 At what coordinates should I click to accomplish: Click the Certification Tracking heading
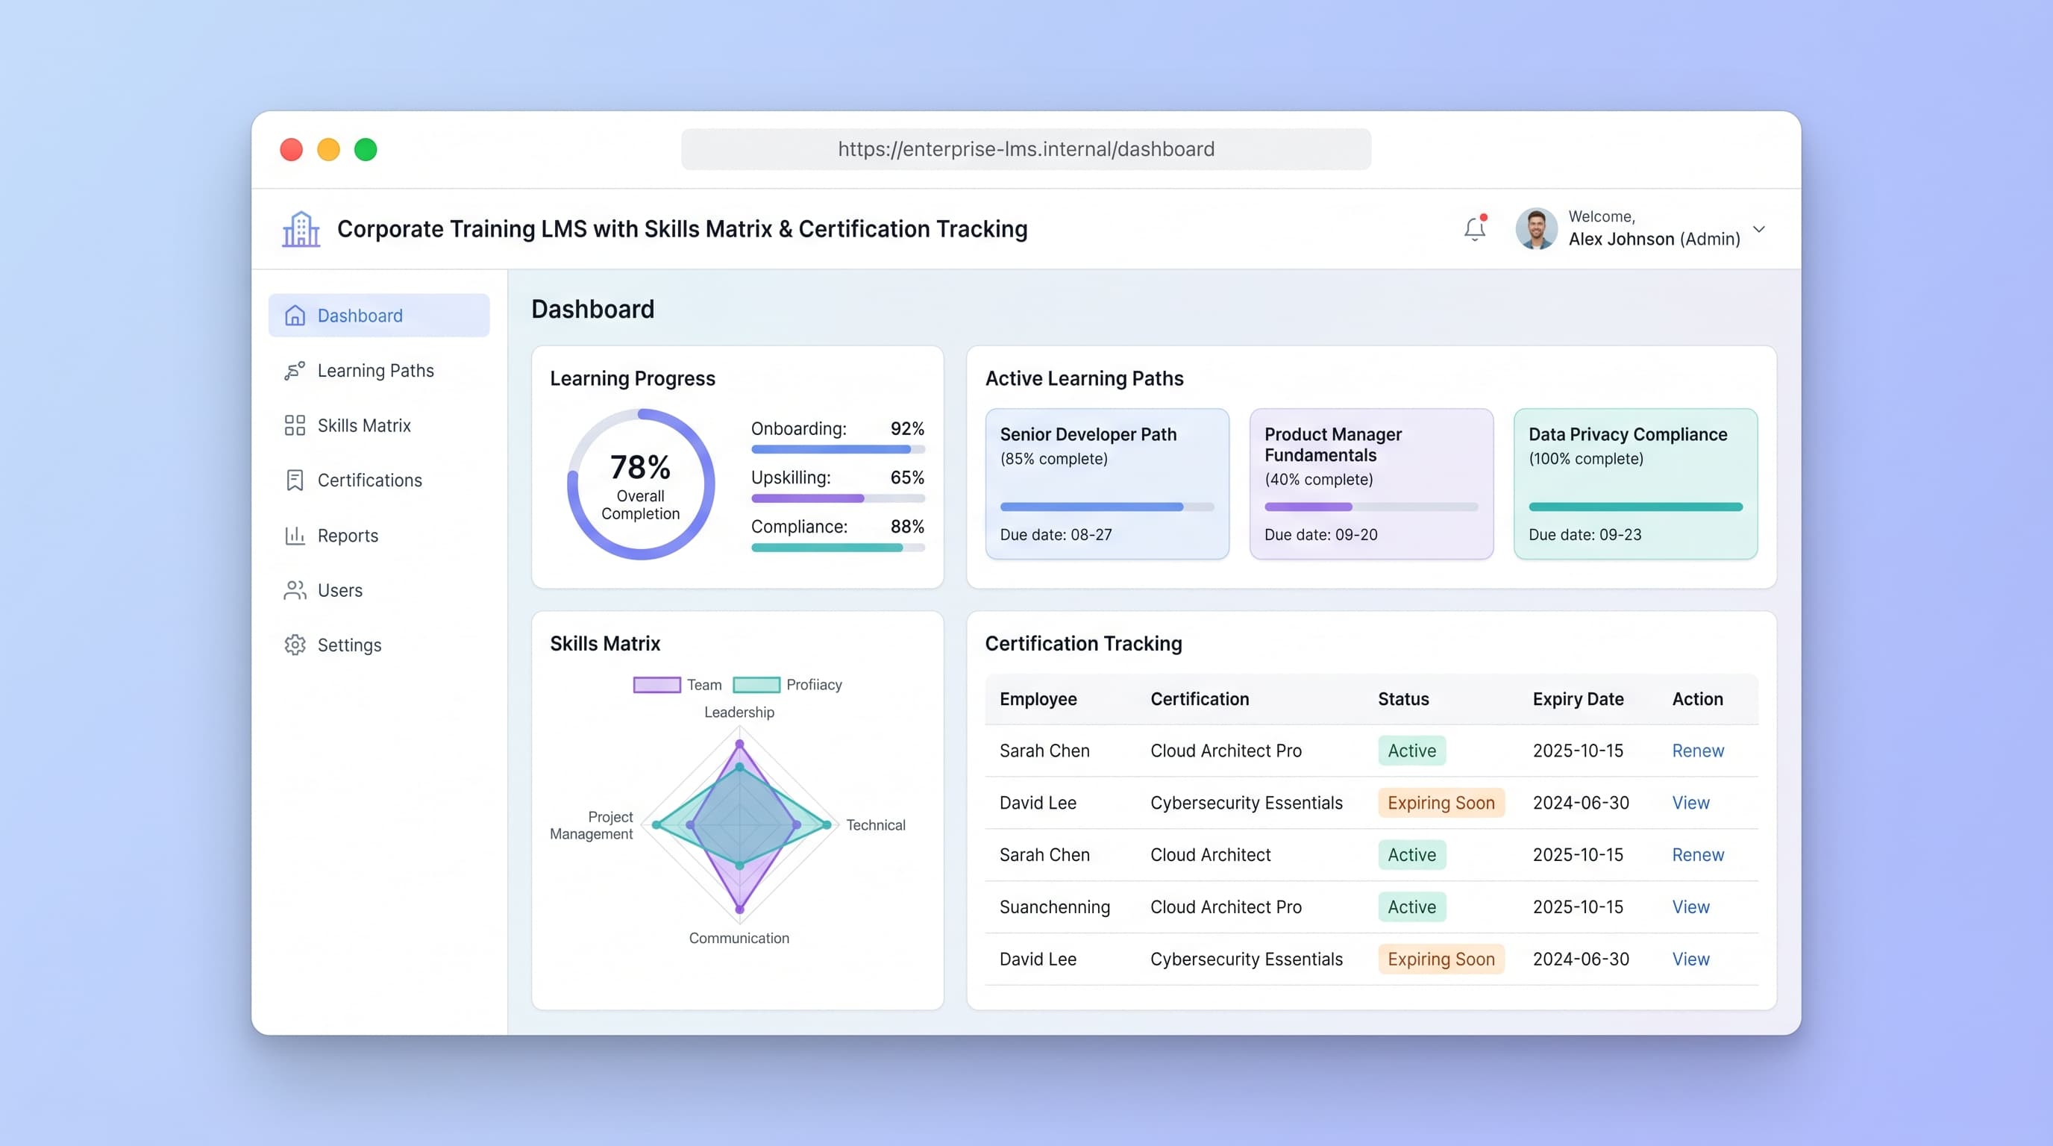point(1083,643)
